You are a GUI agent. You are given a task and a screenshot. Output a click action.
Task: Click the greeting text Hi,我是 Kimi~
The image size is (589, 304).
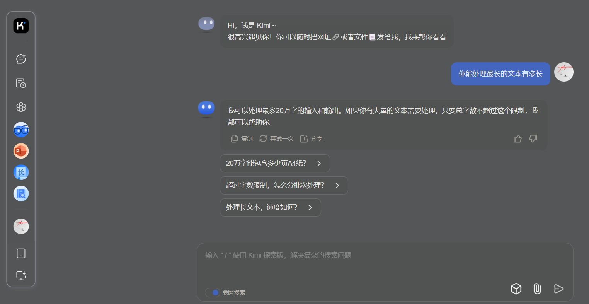tap(252, 26)
